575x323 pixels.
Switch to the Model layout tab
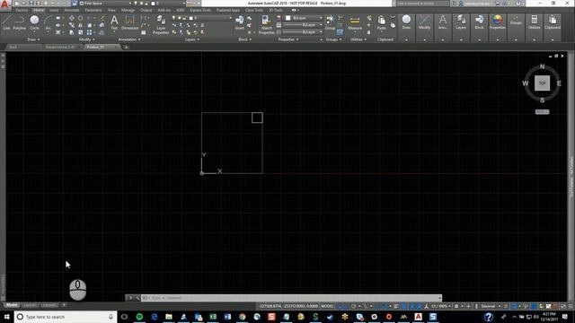(x=12, y=305)
